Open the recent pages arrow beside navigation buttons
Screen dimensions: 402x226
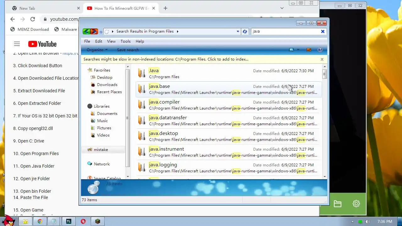pyautogui.click(x=101, y=32)
